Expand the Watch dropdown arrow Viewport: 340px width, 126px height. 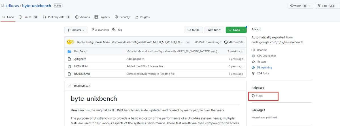click(x=310, y=6)
